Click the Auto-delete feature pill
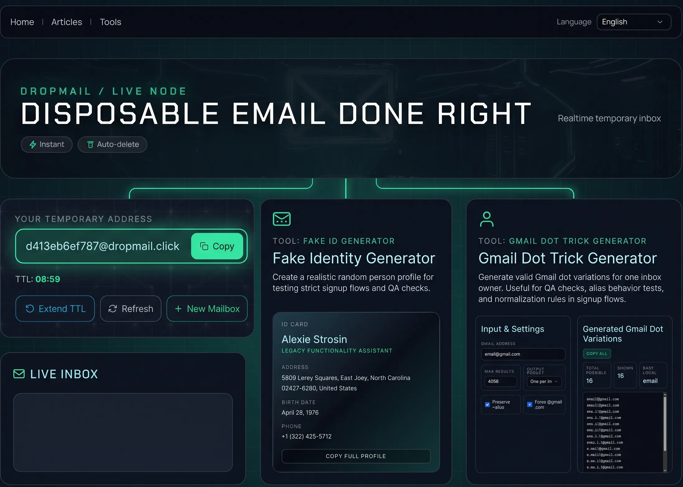The image size is (683, 487). [x=112, y=145]
